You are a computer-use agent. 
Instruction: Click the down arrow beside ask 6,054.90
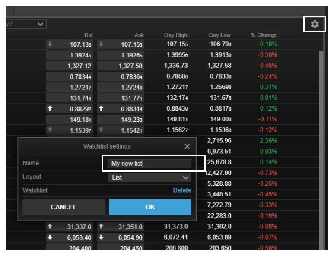(x=102, y=237)
